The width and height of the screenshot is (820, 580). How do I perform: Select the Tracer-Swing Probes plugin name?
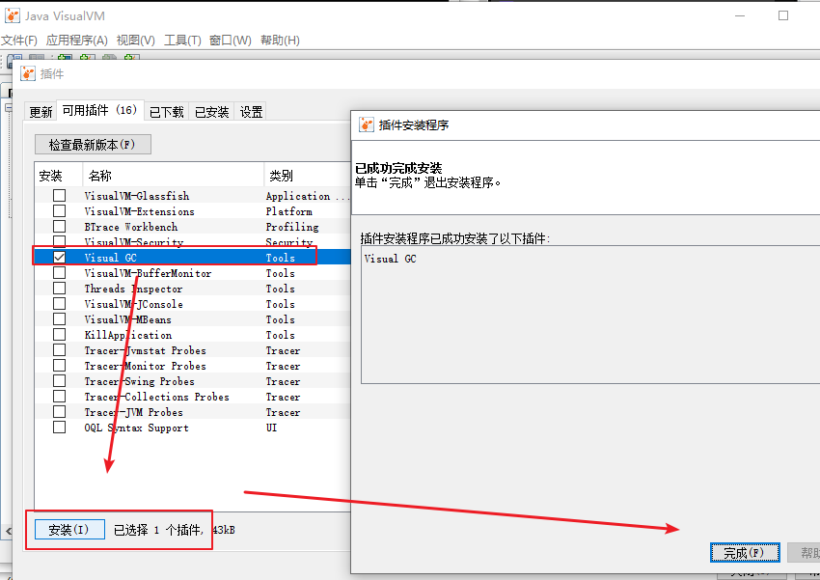click(x=139, y=381)
